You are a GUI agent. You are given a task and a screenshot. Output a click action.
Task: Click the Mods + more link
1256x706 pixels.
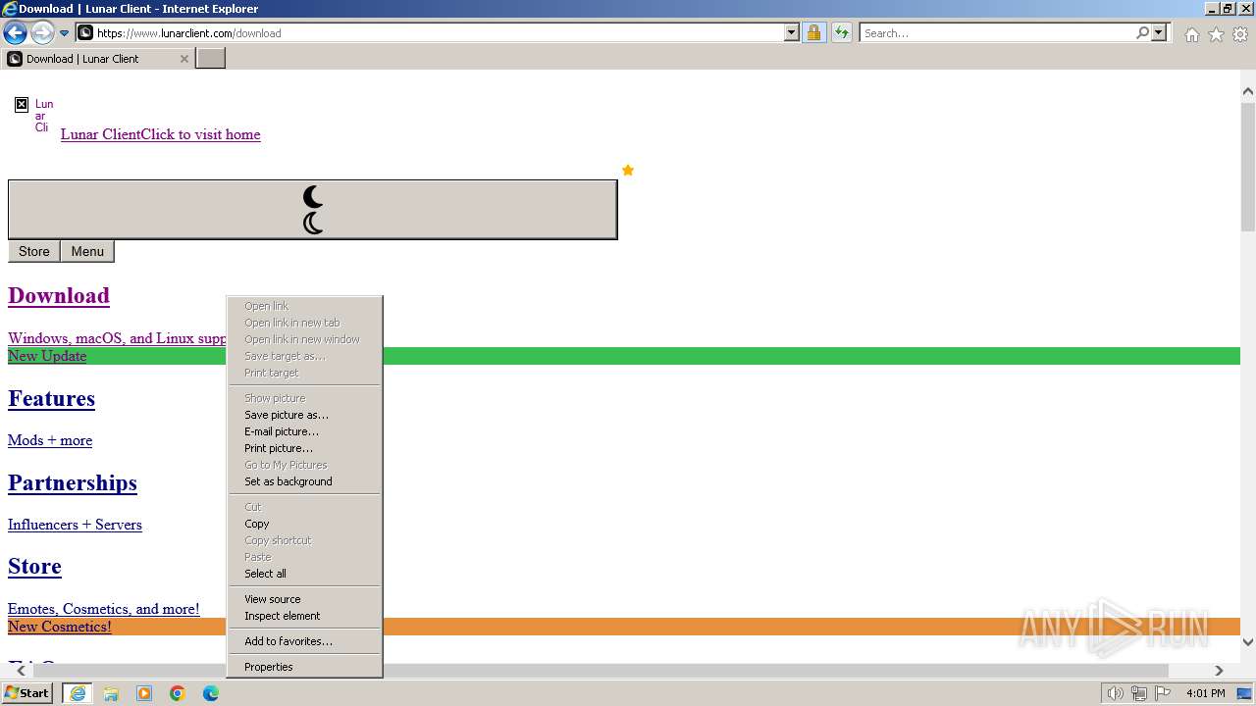pyautogui.click(x=50, y=440)
